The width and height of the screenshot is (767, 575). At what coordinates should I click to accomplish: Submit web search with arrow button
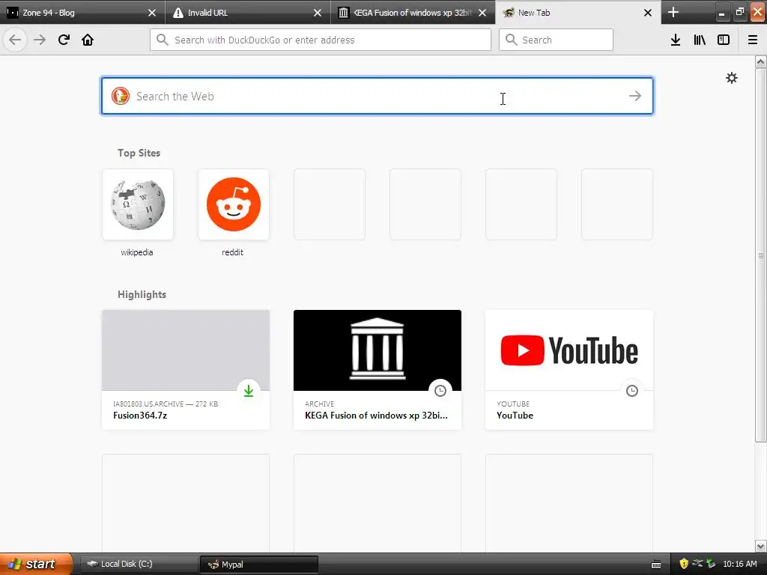(x=635, y=96)
